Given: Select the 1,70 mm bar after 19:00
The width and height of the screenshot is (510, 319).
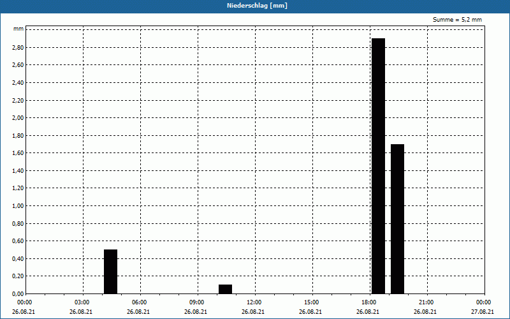Looking at the screenshot, I should click(397, 219).
